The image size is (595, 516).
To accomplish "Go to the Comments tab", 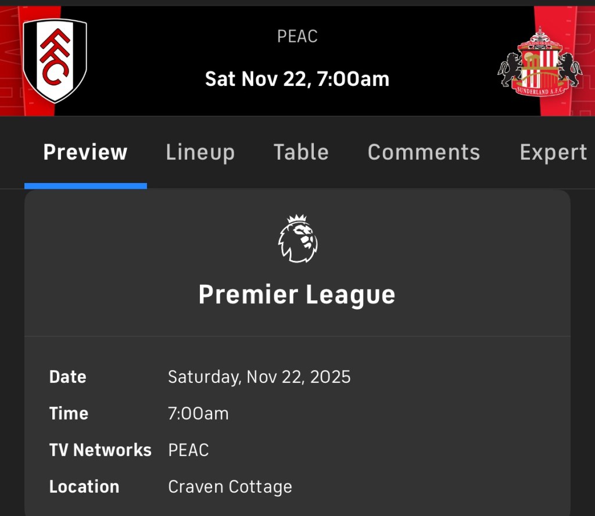I will (x=424, y=152).
